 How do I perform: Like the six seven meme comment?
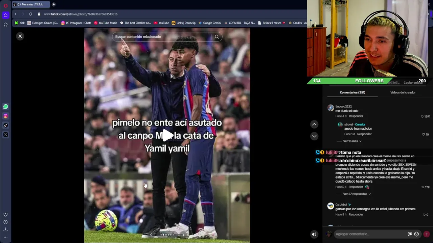tap(424, 187)
